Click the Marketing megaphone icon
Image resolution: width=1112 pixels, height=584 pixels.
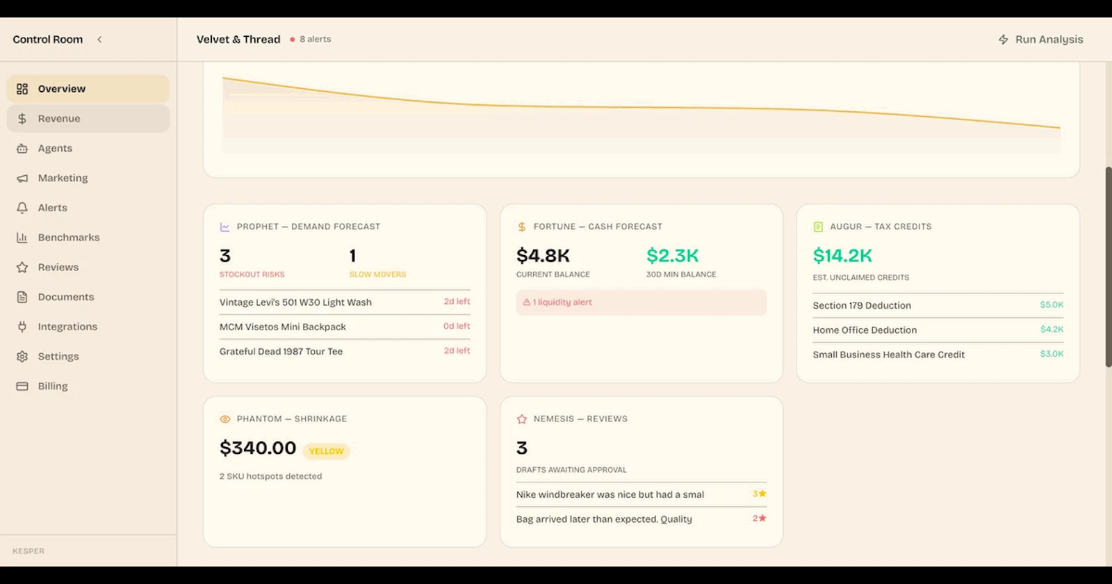pyautogui.click(x=22, y=179)
